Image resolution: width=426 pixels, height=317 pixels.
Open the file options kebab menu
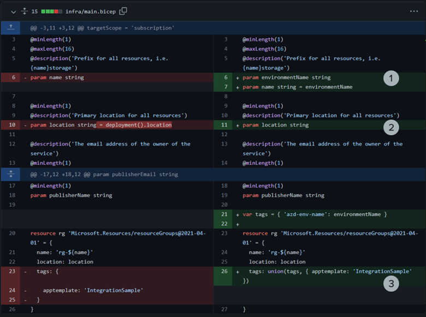pyautogui.click(x=413, y=11)
